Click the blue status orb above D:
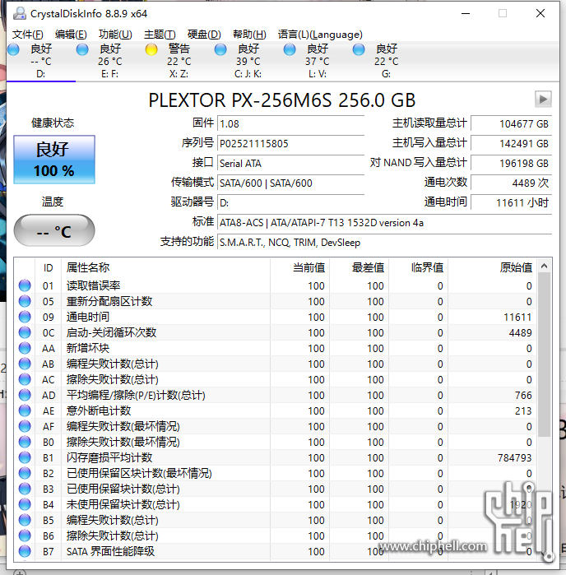Image resolution: width=566 pixels, height=575 pixels. [13, 49]
